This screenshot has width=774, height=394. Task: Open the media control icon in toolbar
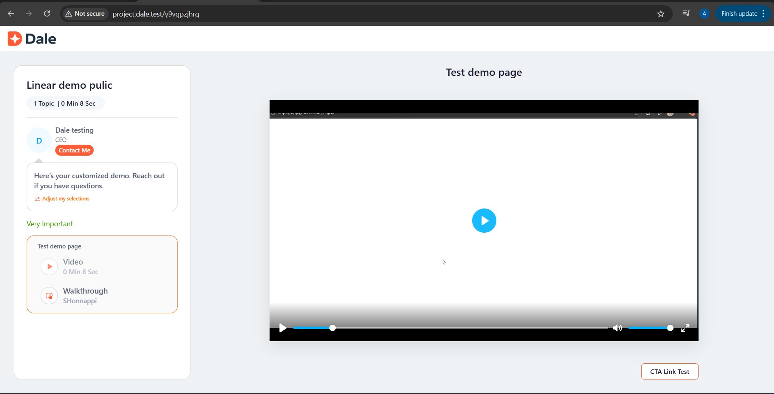[686, 13]
